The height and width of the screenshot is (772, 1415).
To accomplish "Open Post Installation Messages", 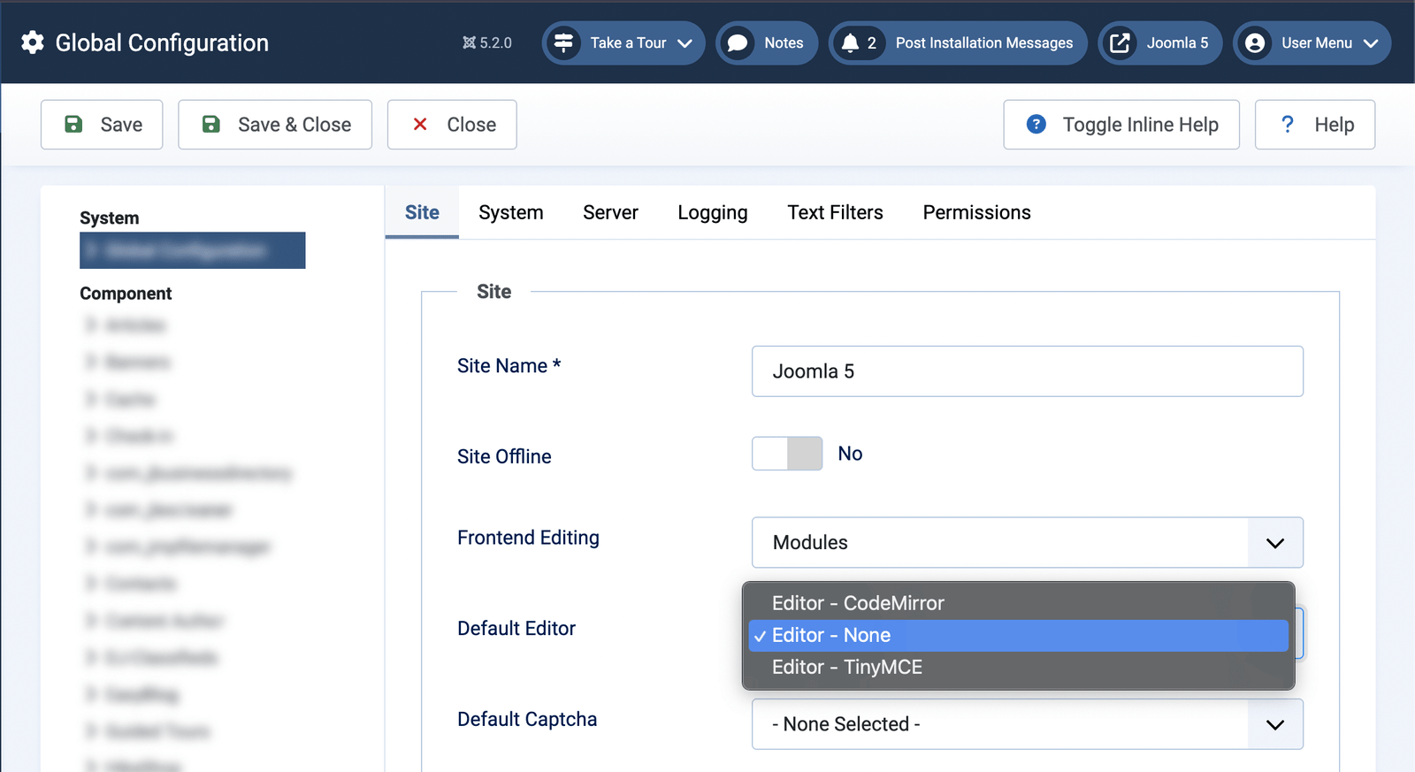I will 983,42.
